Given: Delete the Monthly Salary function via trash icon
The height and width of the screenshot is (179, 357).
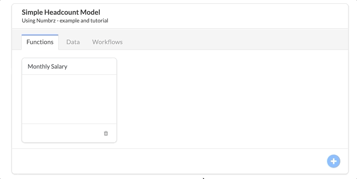Looking at the screenshot, I should click(106, 133).
